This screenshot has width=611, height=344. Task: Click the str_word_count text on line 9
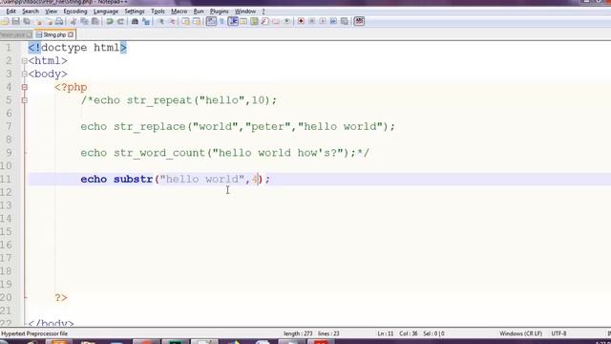tap(159, 153)
